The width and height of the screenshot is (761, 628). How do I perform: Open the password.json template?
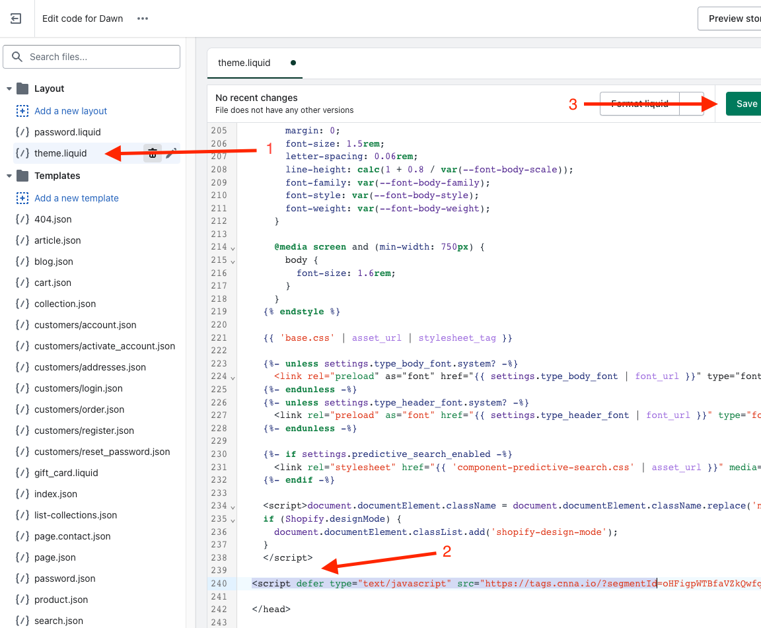65,578
